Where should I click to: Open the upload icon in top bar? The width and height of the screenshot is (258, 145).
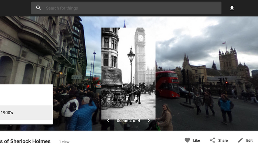point(232,8)
